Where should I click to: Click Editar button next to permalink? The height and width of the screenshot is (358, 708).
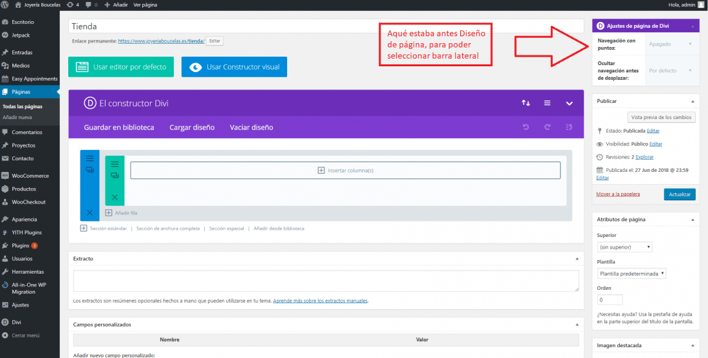point(214,41)
